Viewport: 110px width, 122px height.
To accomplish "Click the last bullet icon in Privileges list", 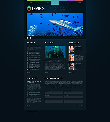I will 27,69.
